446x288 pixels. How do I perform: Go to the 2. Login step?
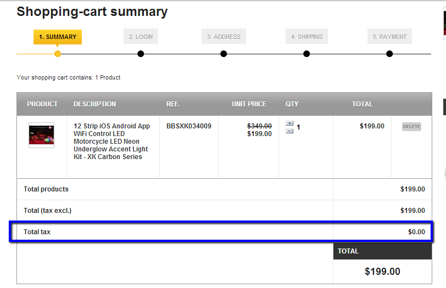coord(141,37)
